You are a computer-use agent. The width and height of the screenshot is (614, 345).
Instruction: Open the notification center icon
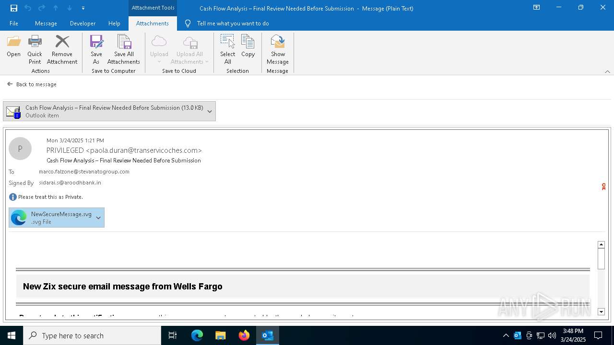coord(598,335)
